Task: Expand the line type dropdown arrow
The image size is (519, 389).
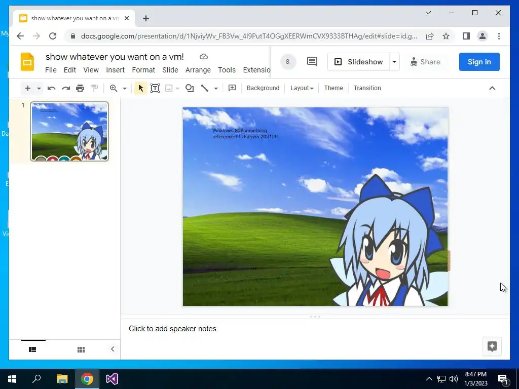Action: pos(216,88)
